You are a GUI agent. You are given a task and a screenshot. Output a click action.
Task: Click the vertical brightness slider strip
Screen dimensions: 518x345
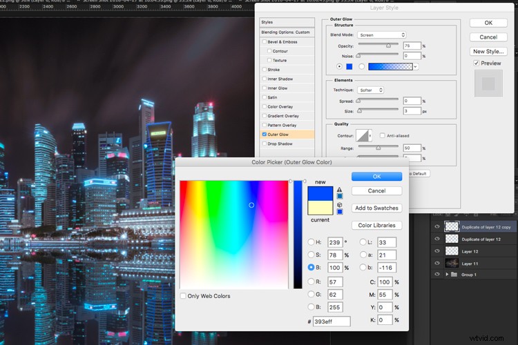[298, 235]
